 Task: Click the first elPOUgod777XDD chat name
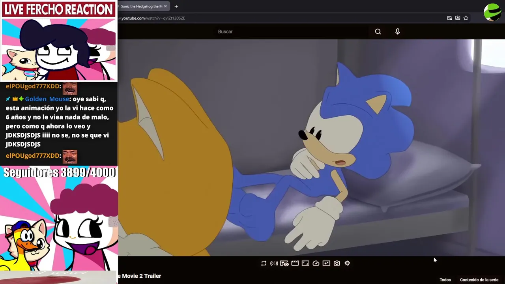tap(33, 86)
